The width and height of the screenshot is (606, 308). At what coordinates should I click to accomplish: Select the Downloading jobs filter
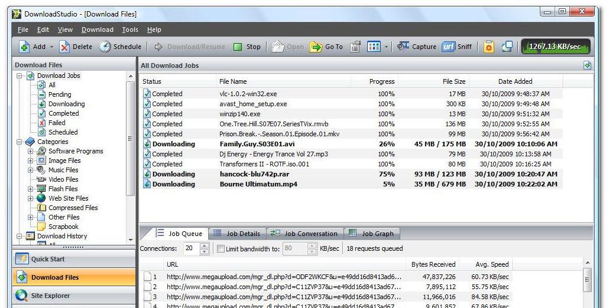(66, 104)
